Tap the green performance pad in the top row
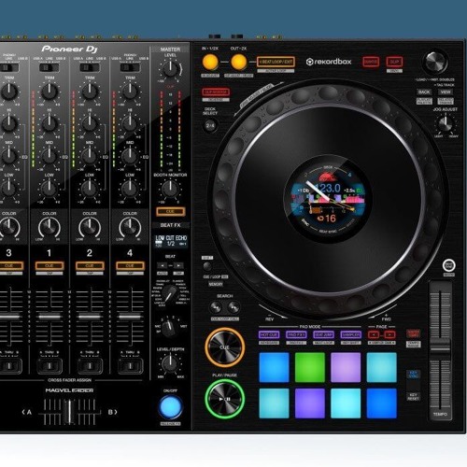This screenshot has height=467, width=467. [x=310, y=367]
